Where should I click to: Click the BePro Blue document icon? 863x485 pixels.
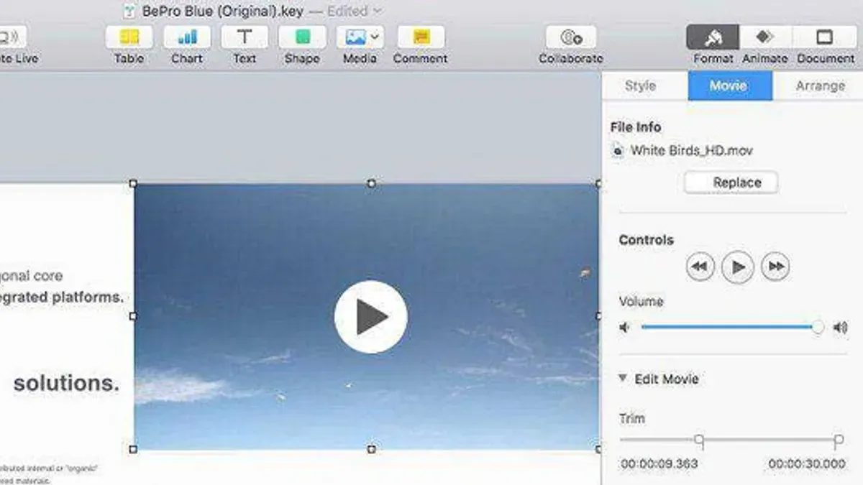click(x=129, y=11)
